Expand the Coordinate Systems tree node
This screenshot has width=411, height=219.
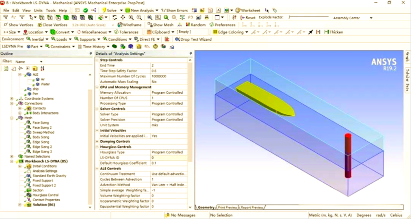tap(12, 98)
